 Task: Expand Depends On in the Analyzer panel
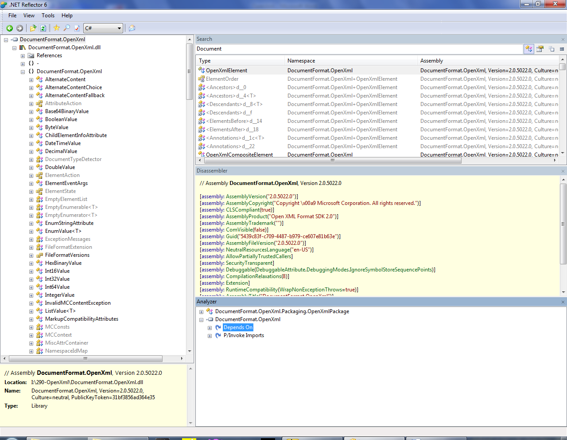point(210,327)
